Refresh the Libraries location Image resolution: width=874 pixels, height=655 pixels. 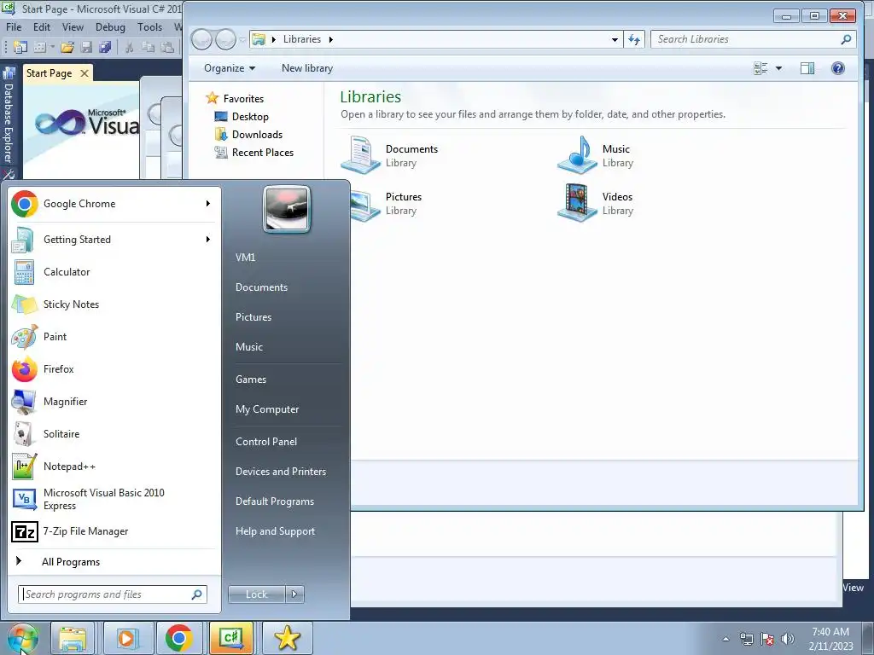(x=634, y=39)
